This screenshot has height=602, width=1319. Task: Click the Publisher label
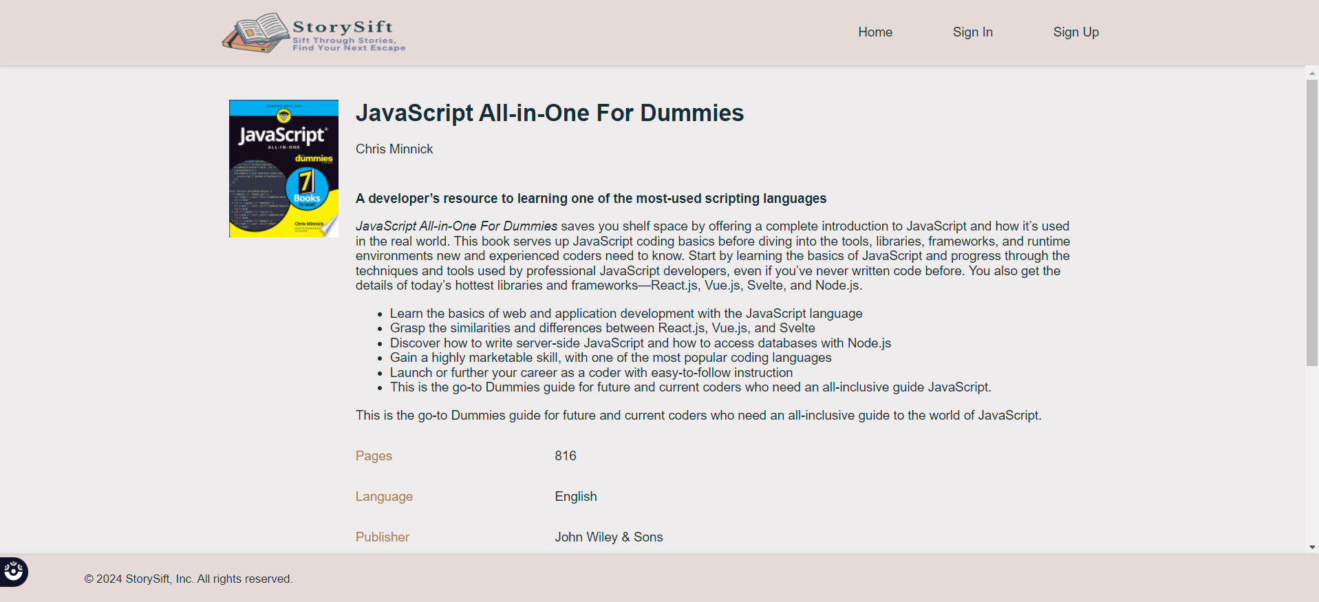pyautogui.click(x=383, y=537)
